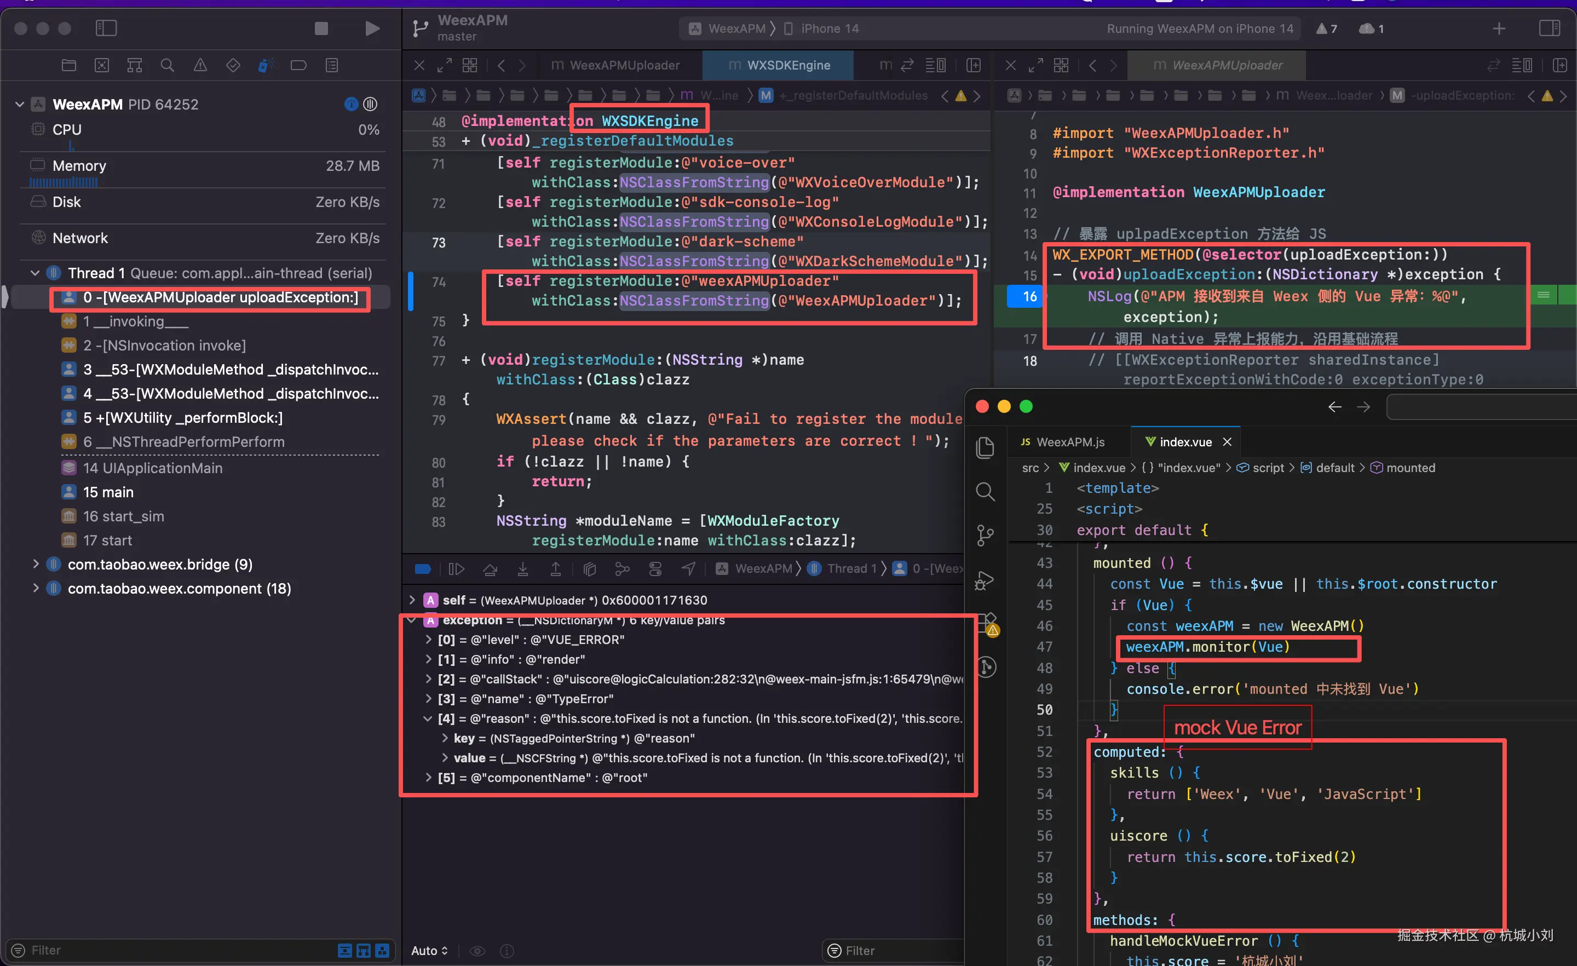Open the Debug View Hierarchy icon
The width and height of the screenshot is (1577, 966).
[589, 568]
